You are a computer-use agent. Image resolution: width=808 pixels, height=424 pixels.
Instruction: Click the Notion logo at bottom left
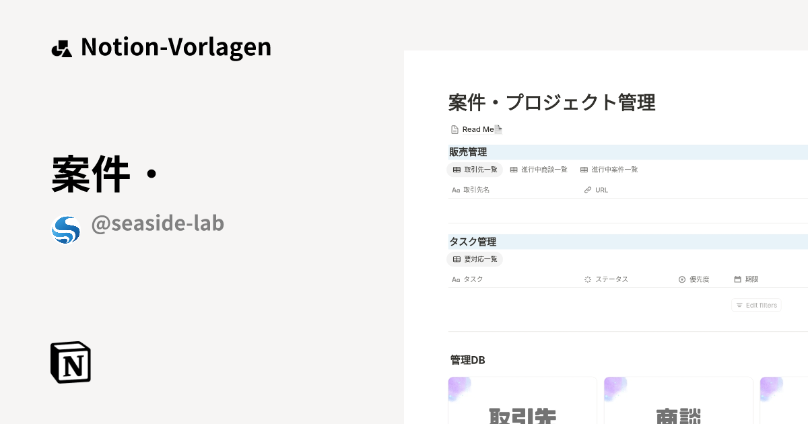click(x=70, y=362)
